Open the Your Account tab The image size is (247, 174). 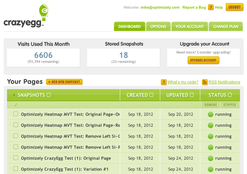pyautogui.click(x=190, y=27)
